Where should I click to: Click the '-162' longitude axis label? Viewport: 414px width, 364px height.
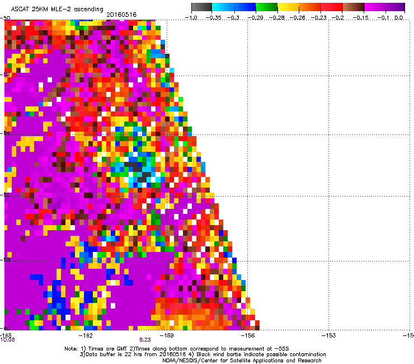[86, 335]
